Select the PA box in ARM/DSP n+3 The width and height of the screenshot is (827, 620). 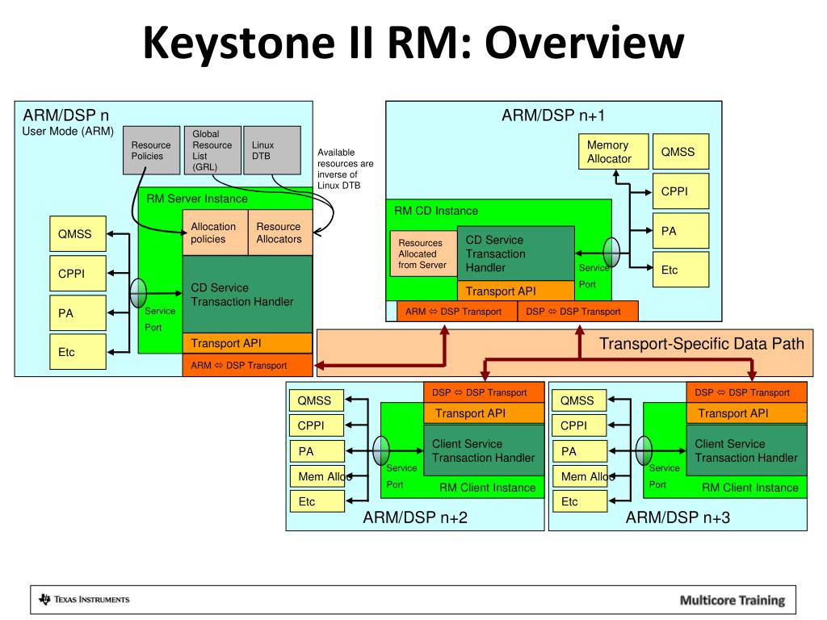[580, 451]
